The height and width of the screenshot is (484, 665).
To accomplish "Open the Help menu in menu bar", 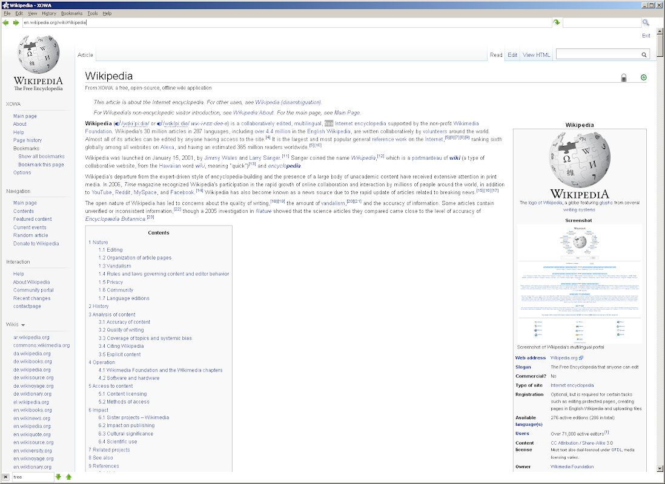I will (x=107, y=13).
